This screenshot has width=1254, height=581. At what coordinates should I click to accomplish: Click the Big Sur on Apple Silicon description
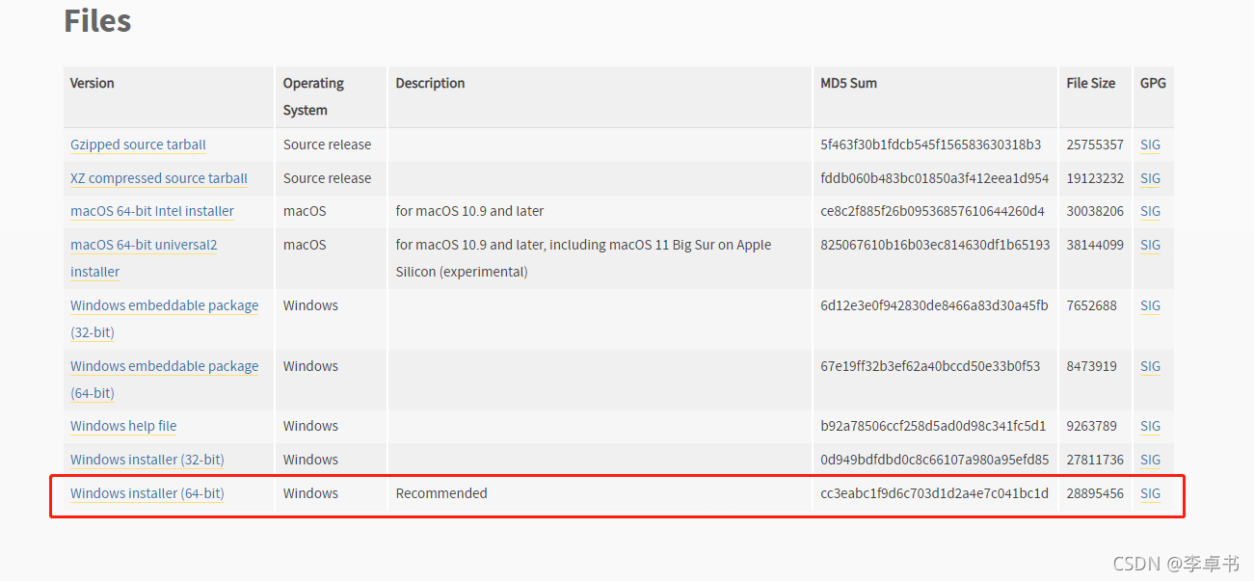pos(583,258)
